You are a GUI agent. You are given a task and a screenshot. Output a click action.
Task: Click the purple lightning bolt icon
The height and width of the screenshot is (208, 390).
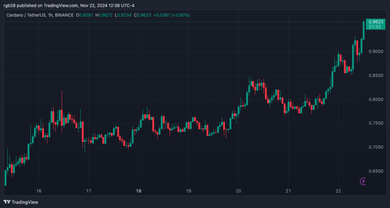pyautogui.click(x=363, y=181)
